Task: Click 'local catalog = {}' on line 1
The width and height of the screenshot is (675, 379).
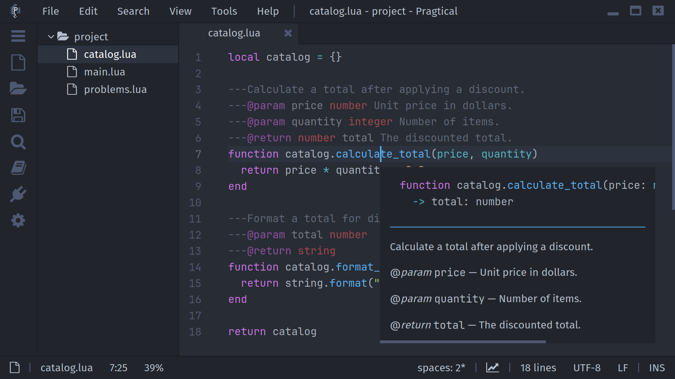Action: coord(285,57)
